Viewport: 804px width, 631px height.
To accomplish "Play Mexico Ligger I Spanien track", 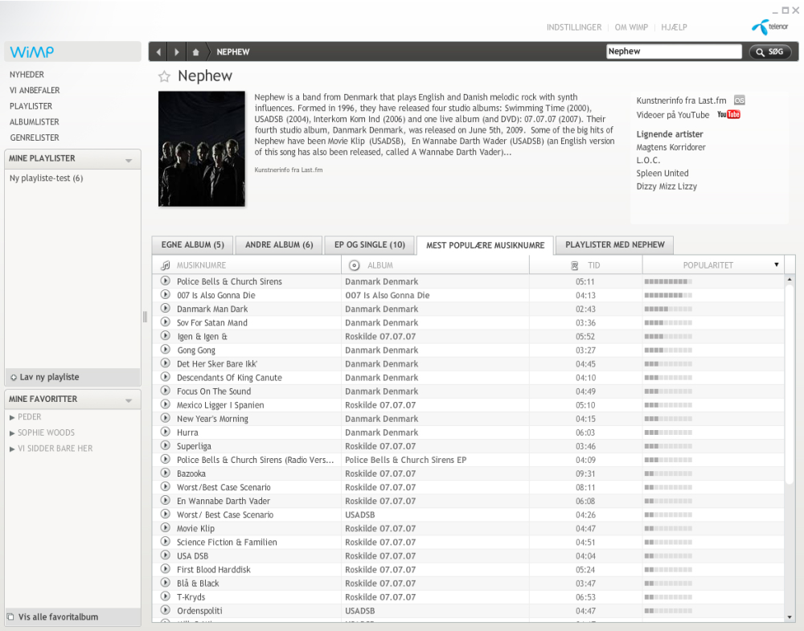I will click(x=165, y=404).
